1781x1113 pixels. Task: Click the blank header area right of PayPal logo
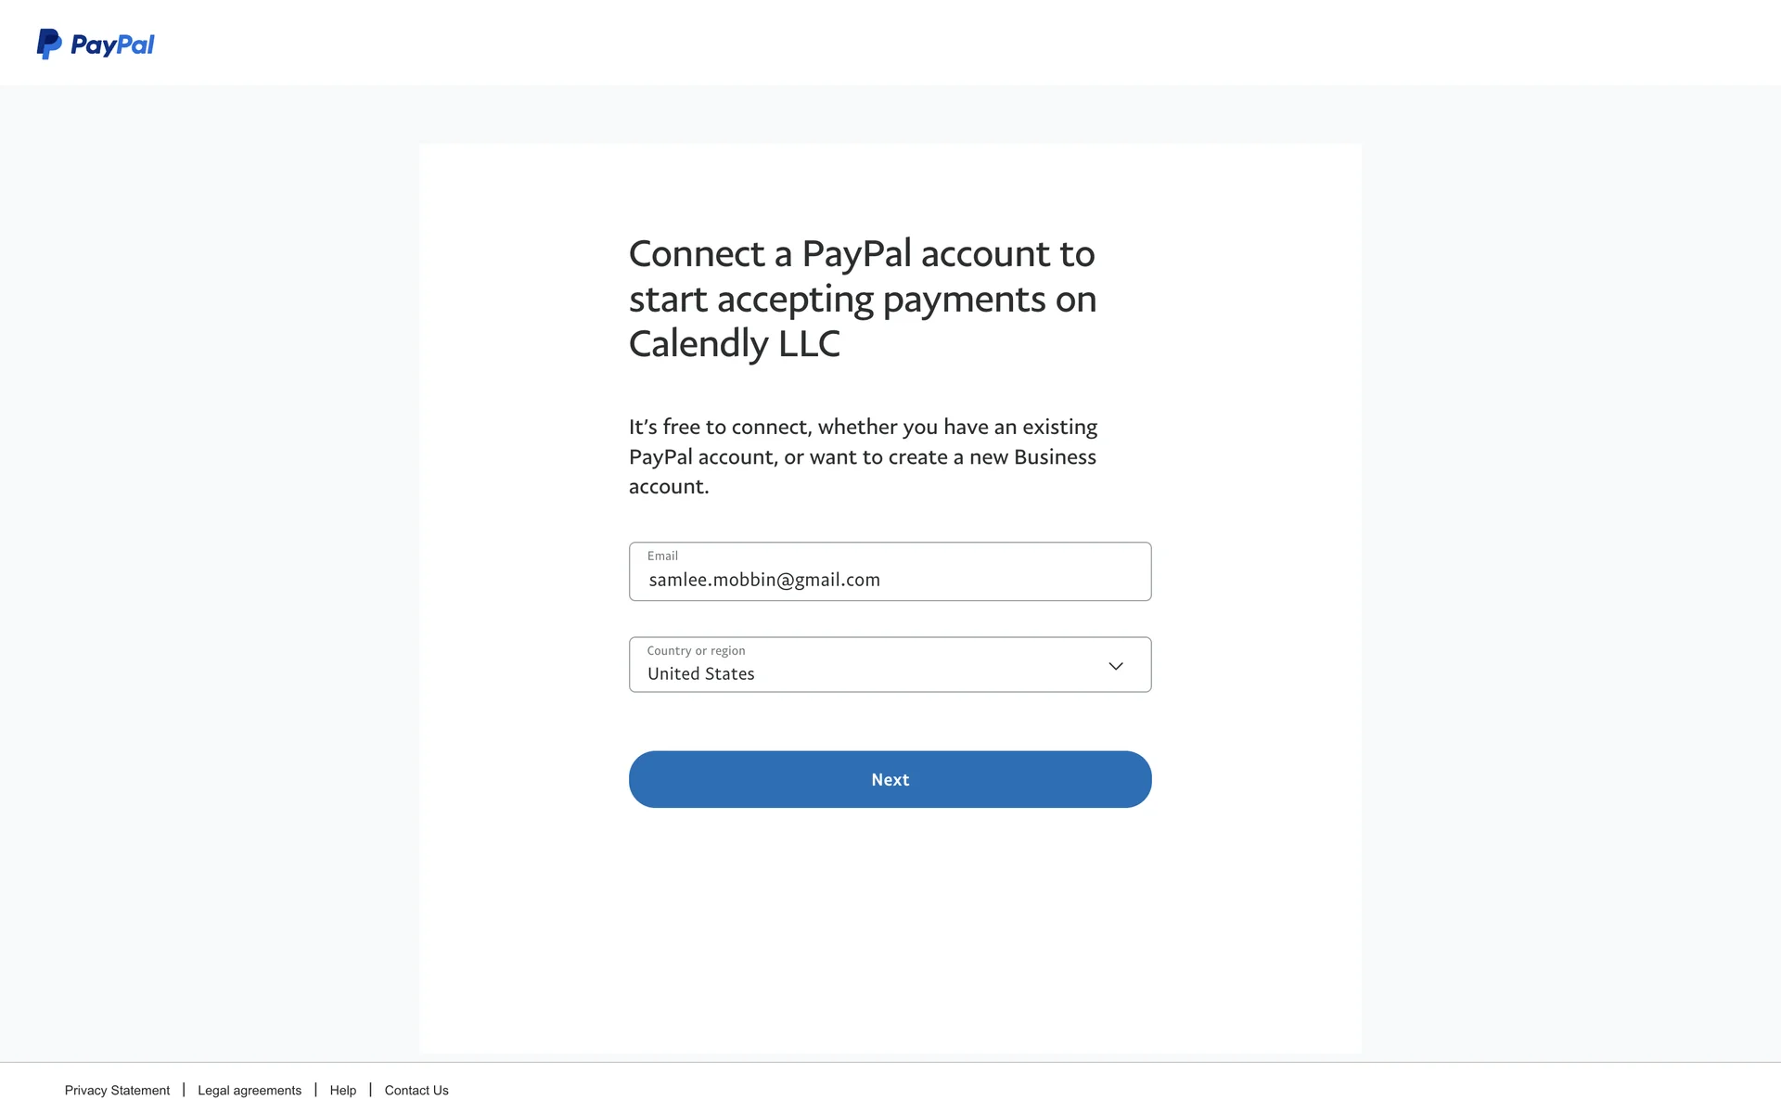(x=928, y=43)
